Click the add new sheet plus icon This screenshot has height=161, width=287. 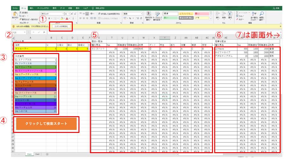47,154
